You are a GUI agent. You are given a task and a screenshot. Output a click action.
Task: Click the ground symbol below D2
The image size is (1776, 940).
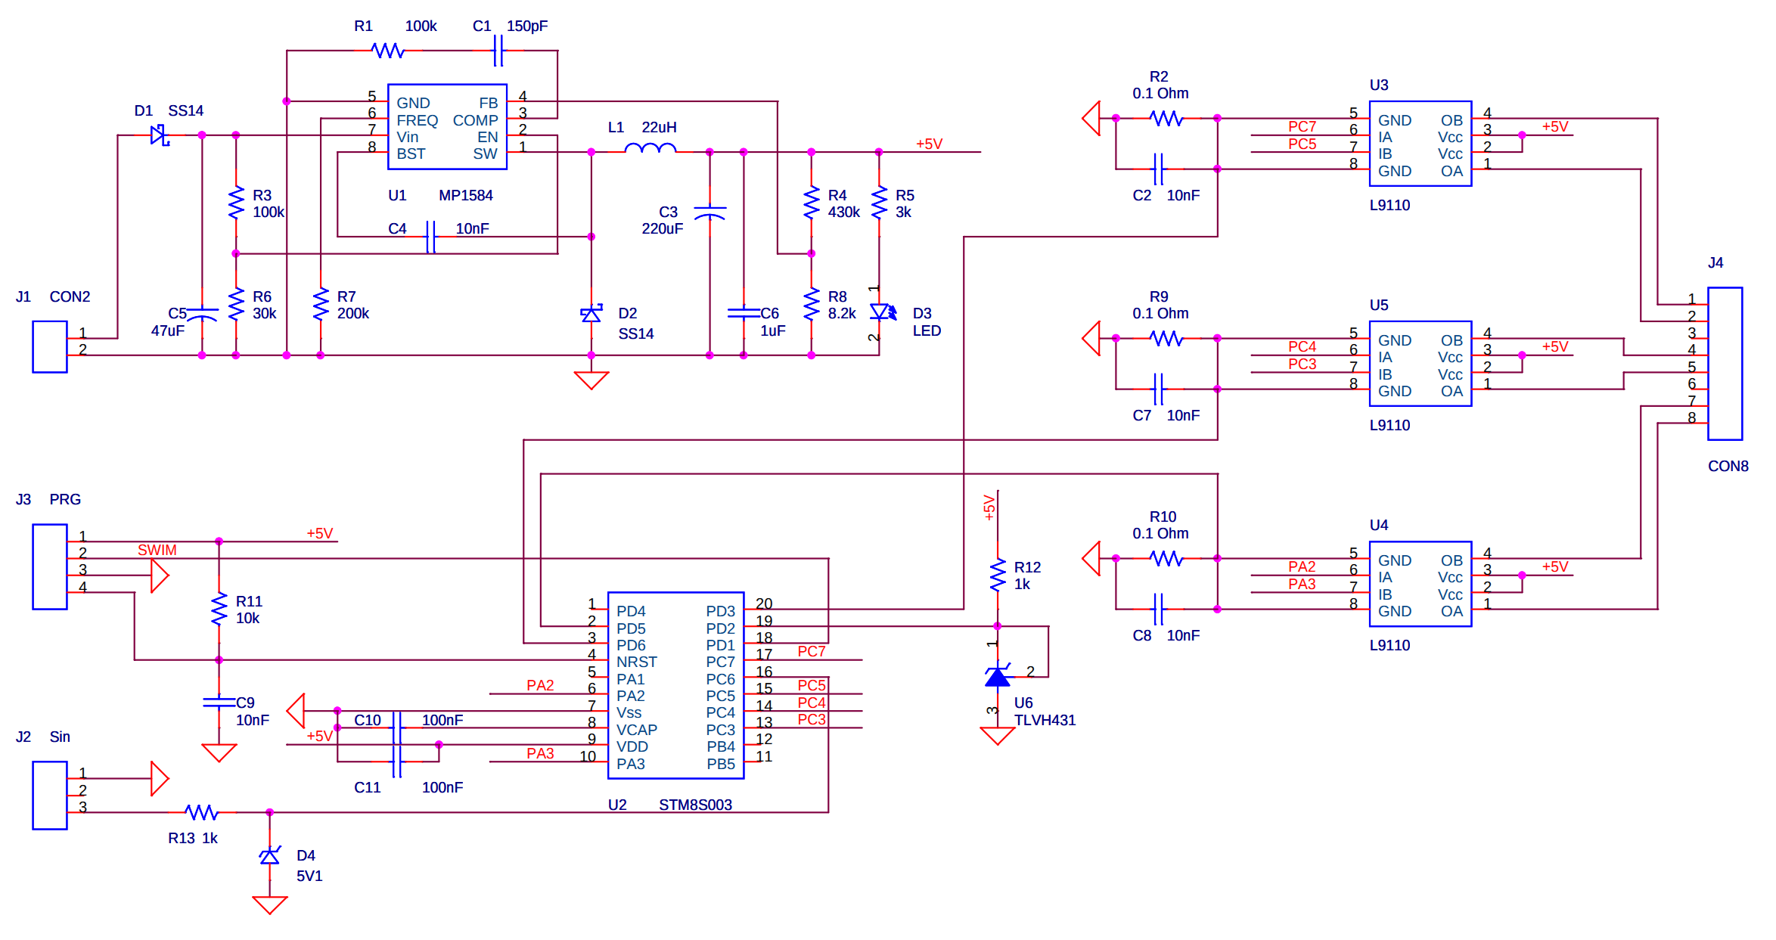(591, 380)
